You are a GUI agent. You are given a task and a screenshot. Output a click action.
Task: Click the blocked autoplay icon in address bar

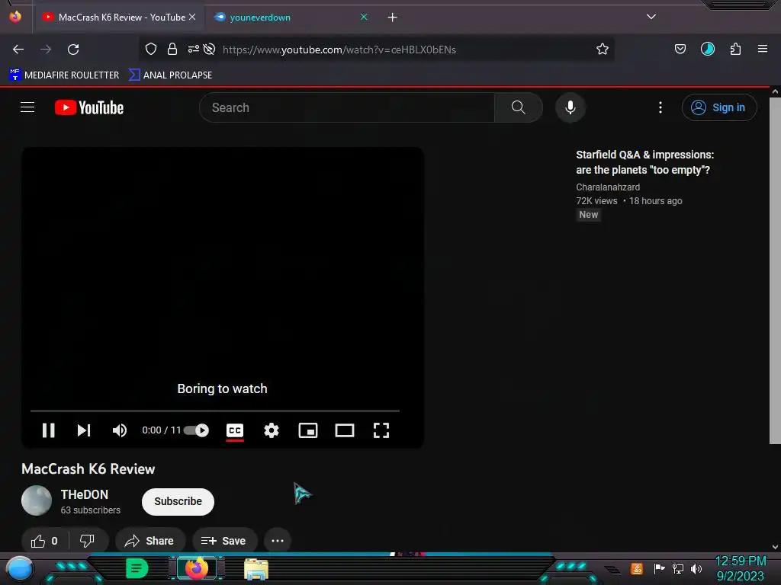(209, 49)
